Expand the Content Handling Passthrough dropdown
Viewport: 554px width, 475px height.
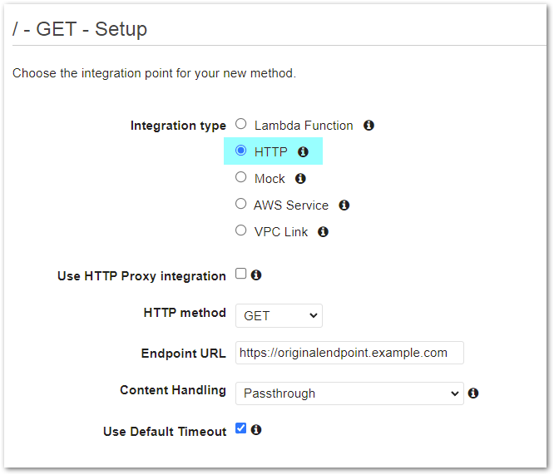tap(349, 393)
